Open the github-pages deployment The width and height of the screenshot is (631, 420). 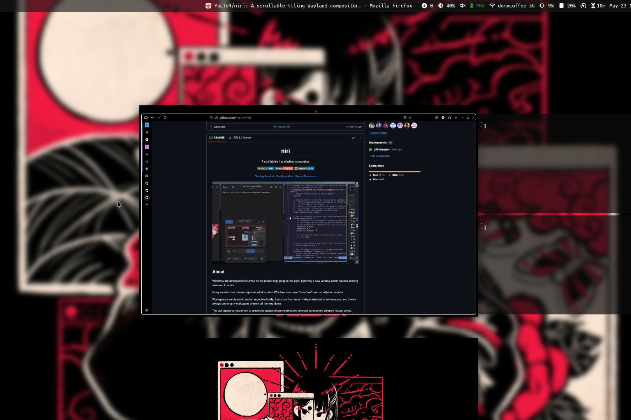[x=381, y=149]
